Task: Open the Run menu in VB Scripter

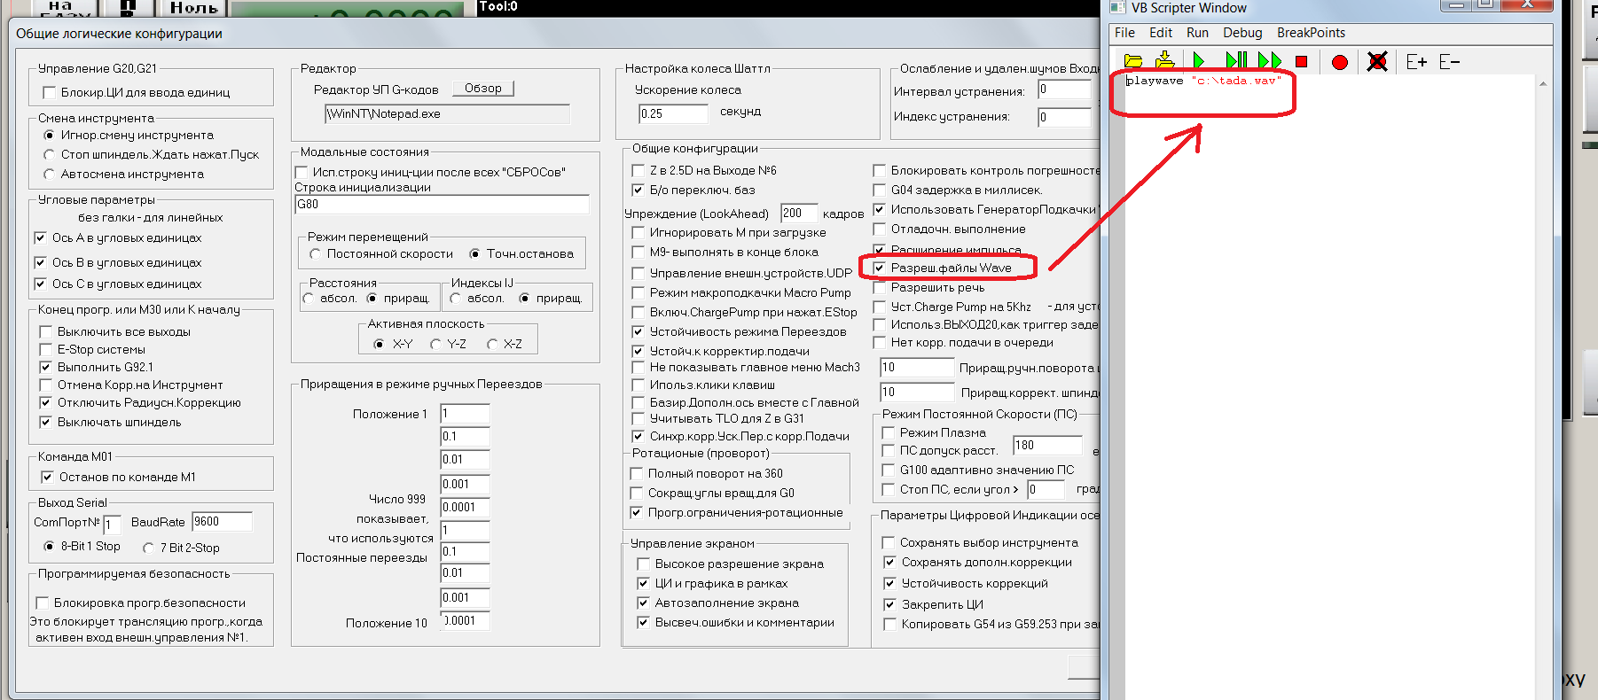Action: pos(1197,33)
